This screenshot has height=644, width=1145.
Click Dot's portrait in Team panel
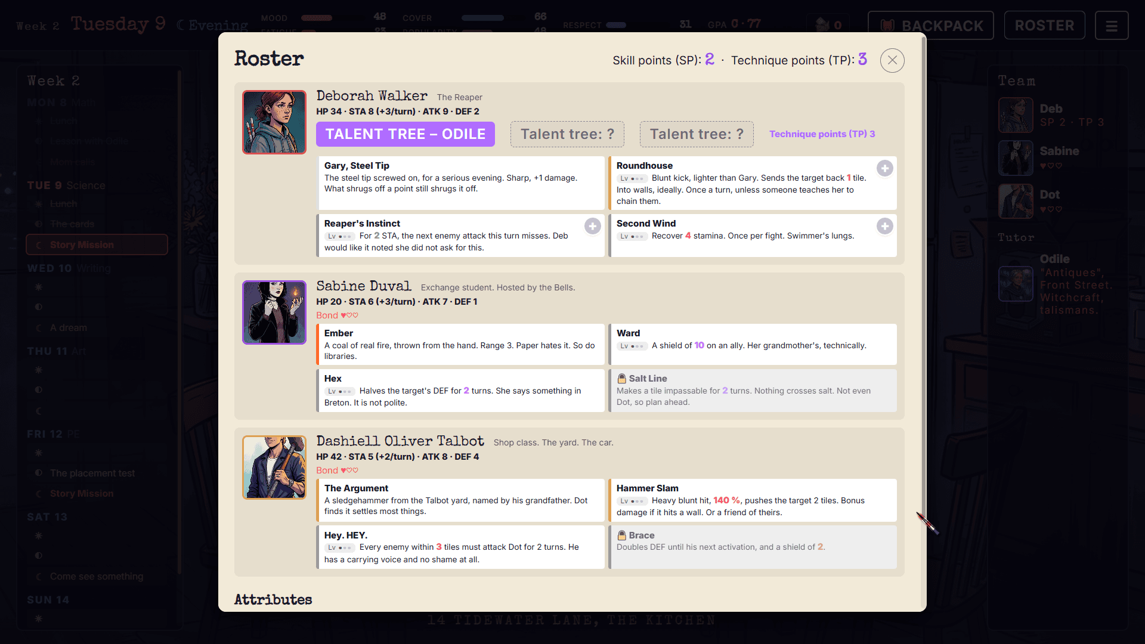(x=1016, y=202)
